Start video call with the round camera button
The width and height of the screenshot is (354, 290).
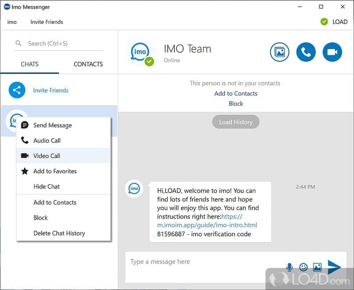pyautogui.click(x=332, y=52)
